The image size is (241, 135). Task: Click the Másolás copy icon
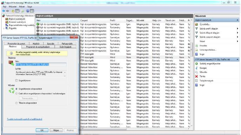[196, 72]
